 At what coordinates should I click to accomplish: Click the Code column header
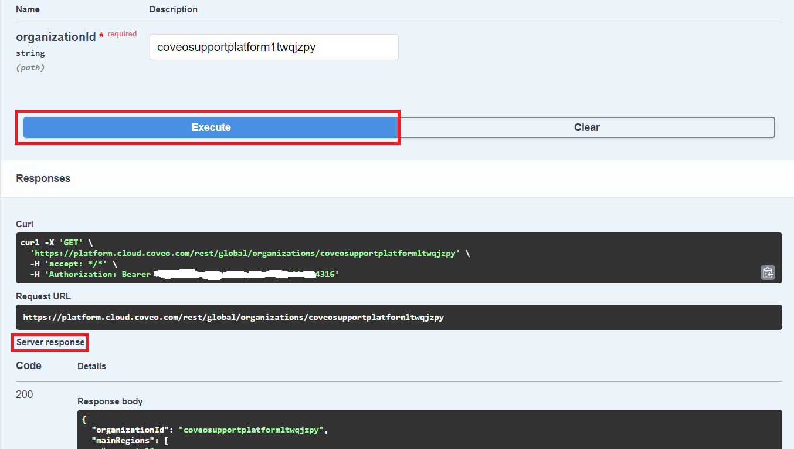29,366
